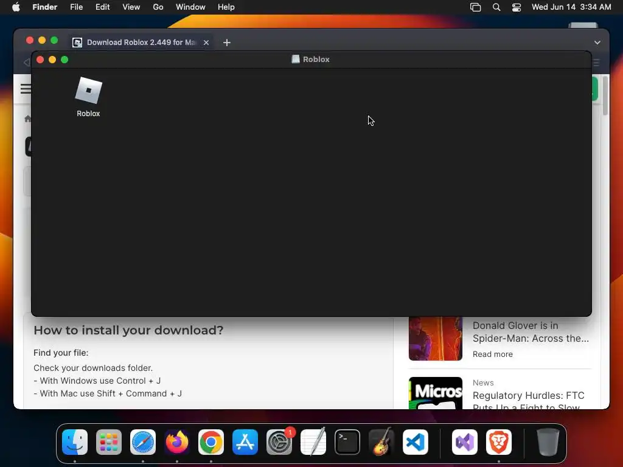Close the Roblox Finder window

click(x=40, y=60)
